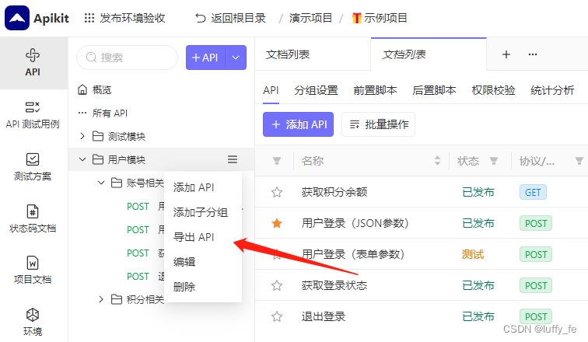Image resolution: width=588 pixels, height=342 pixels.
Task: Star the 获取积分余额 API
Action: pyautogui.click(x=277, y=192)
